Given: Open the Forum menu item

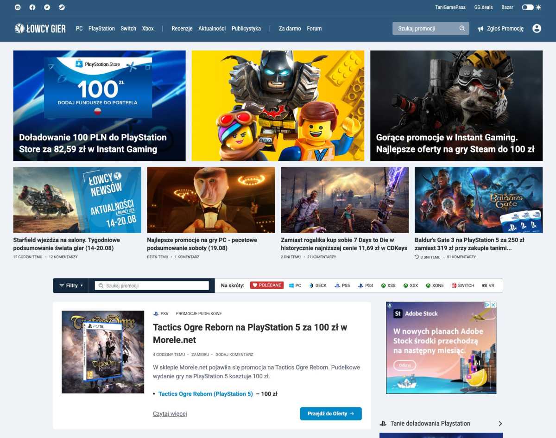Looking at the screenshot, I should pyautogui.click(x=314, y=28).
